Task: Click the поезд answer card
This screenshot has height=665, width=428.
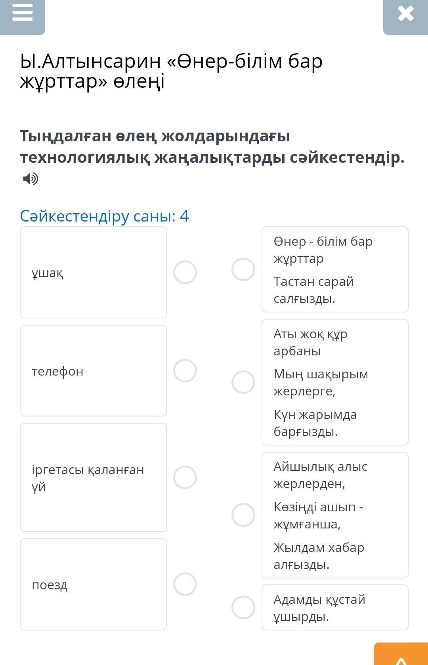Action: point(93,584)
